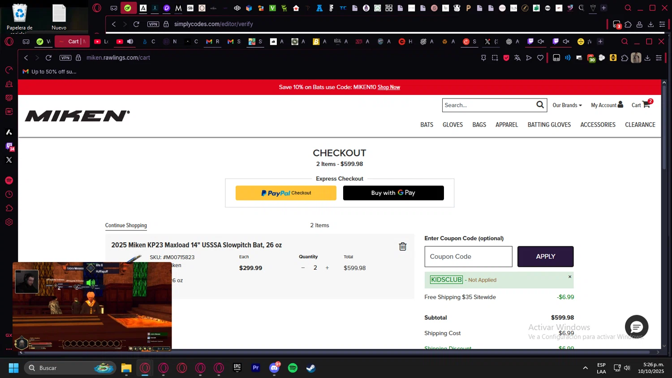Open Papelera de reciclaje on desktop

[x=19, y=18]
